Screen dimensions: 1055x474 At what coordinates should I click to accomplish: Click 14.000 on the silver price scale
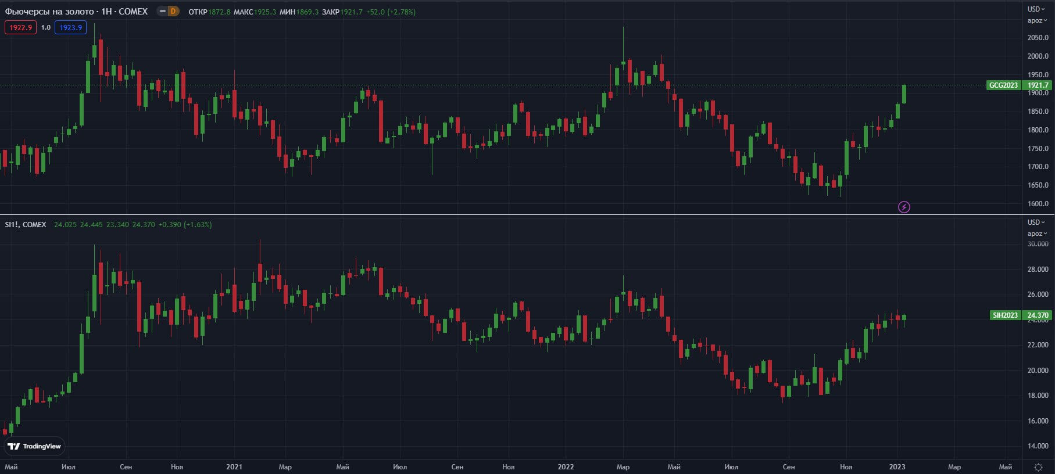click(x=1038, y=446)
